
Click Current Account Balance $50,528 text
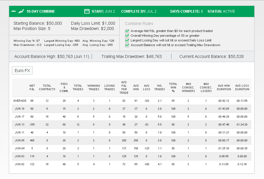[212, 57]
